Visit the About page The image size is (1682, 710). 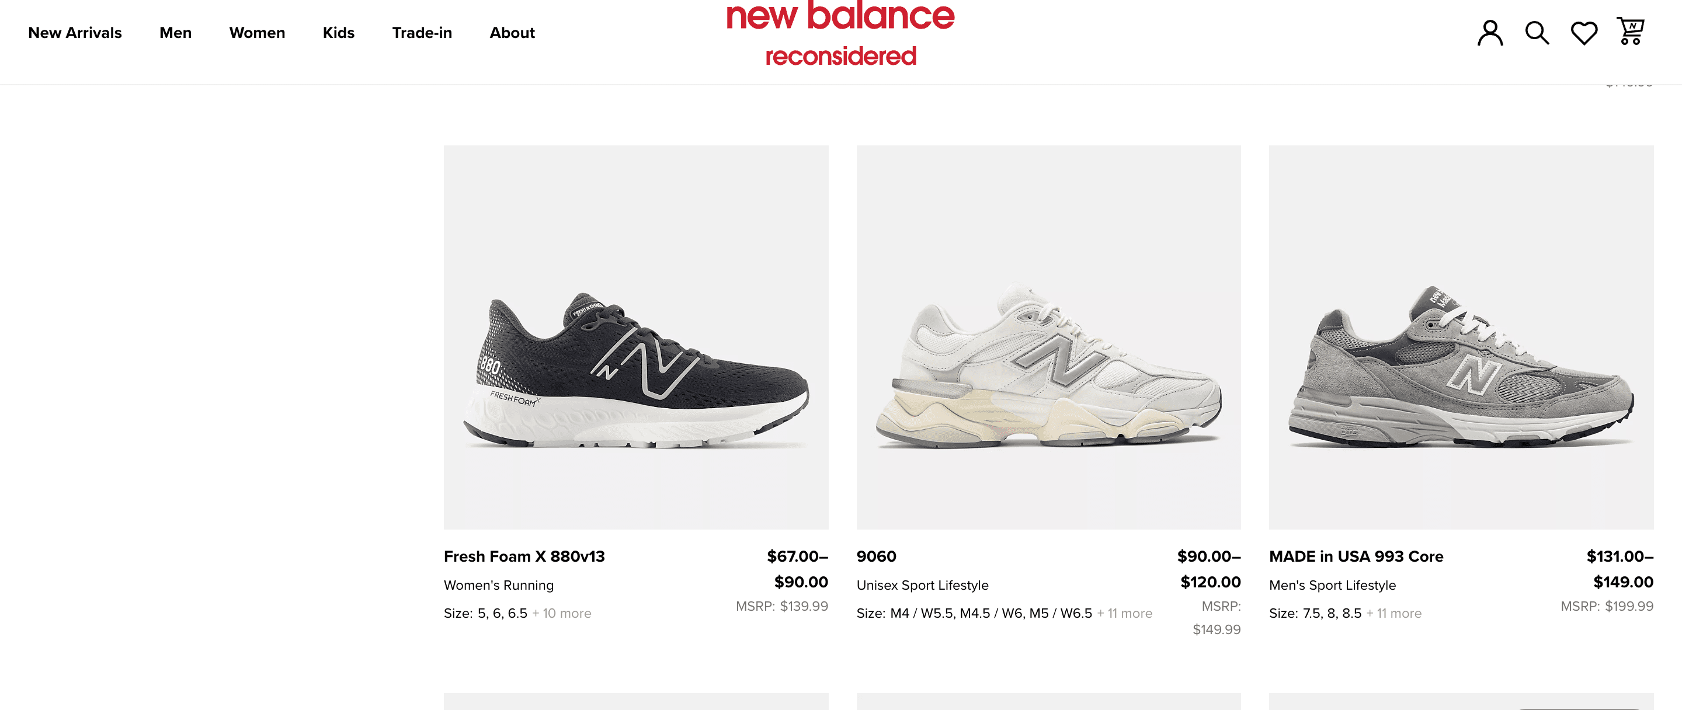512,33
